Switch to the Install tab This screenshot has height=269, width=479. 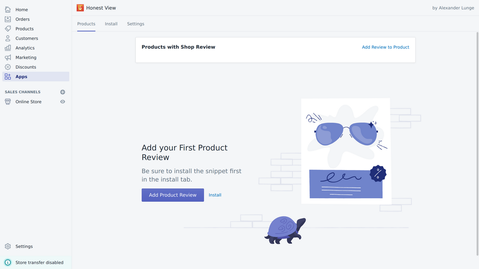tap(111, 24)
